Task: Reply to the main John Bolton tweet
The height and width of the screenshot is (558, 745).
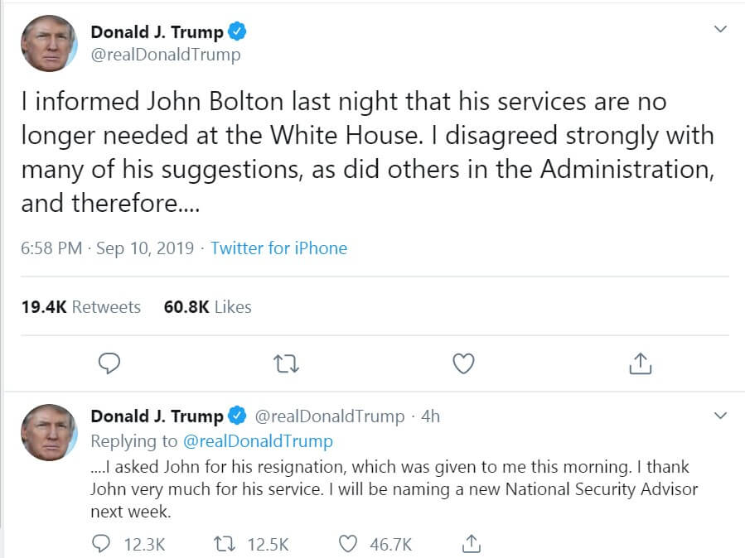Action: point(109,363)
